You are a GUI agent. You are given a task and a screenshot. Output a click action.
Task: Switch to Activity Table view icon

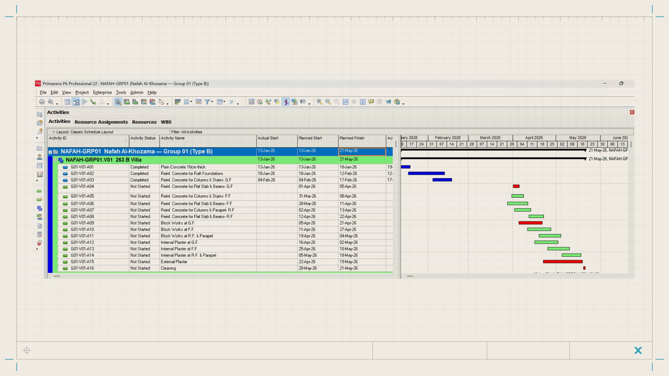coord(67,102)
